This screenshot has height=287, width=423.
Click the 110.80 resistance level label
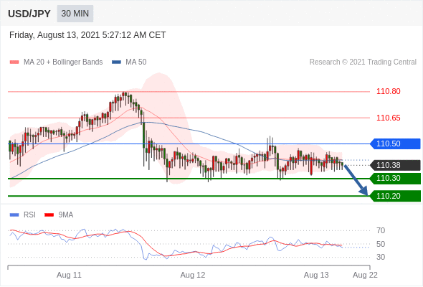click(x=388, y=91)
